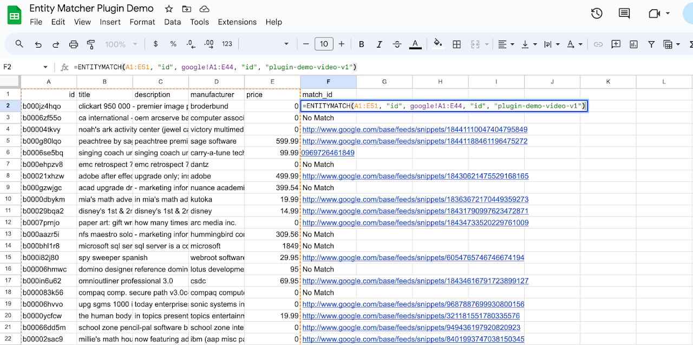Click the font size 10 field
693x345 pixels.
coord(324,44)
